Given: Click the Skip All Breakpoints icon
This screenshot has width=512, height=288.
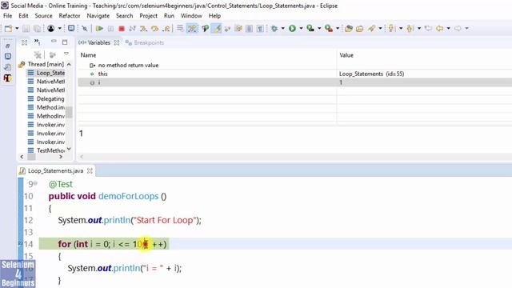Looking at the screenshot, I should tap(85, 29).
